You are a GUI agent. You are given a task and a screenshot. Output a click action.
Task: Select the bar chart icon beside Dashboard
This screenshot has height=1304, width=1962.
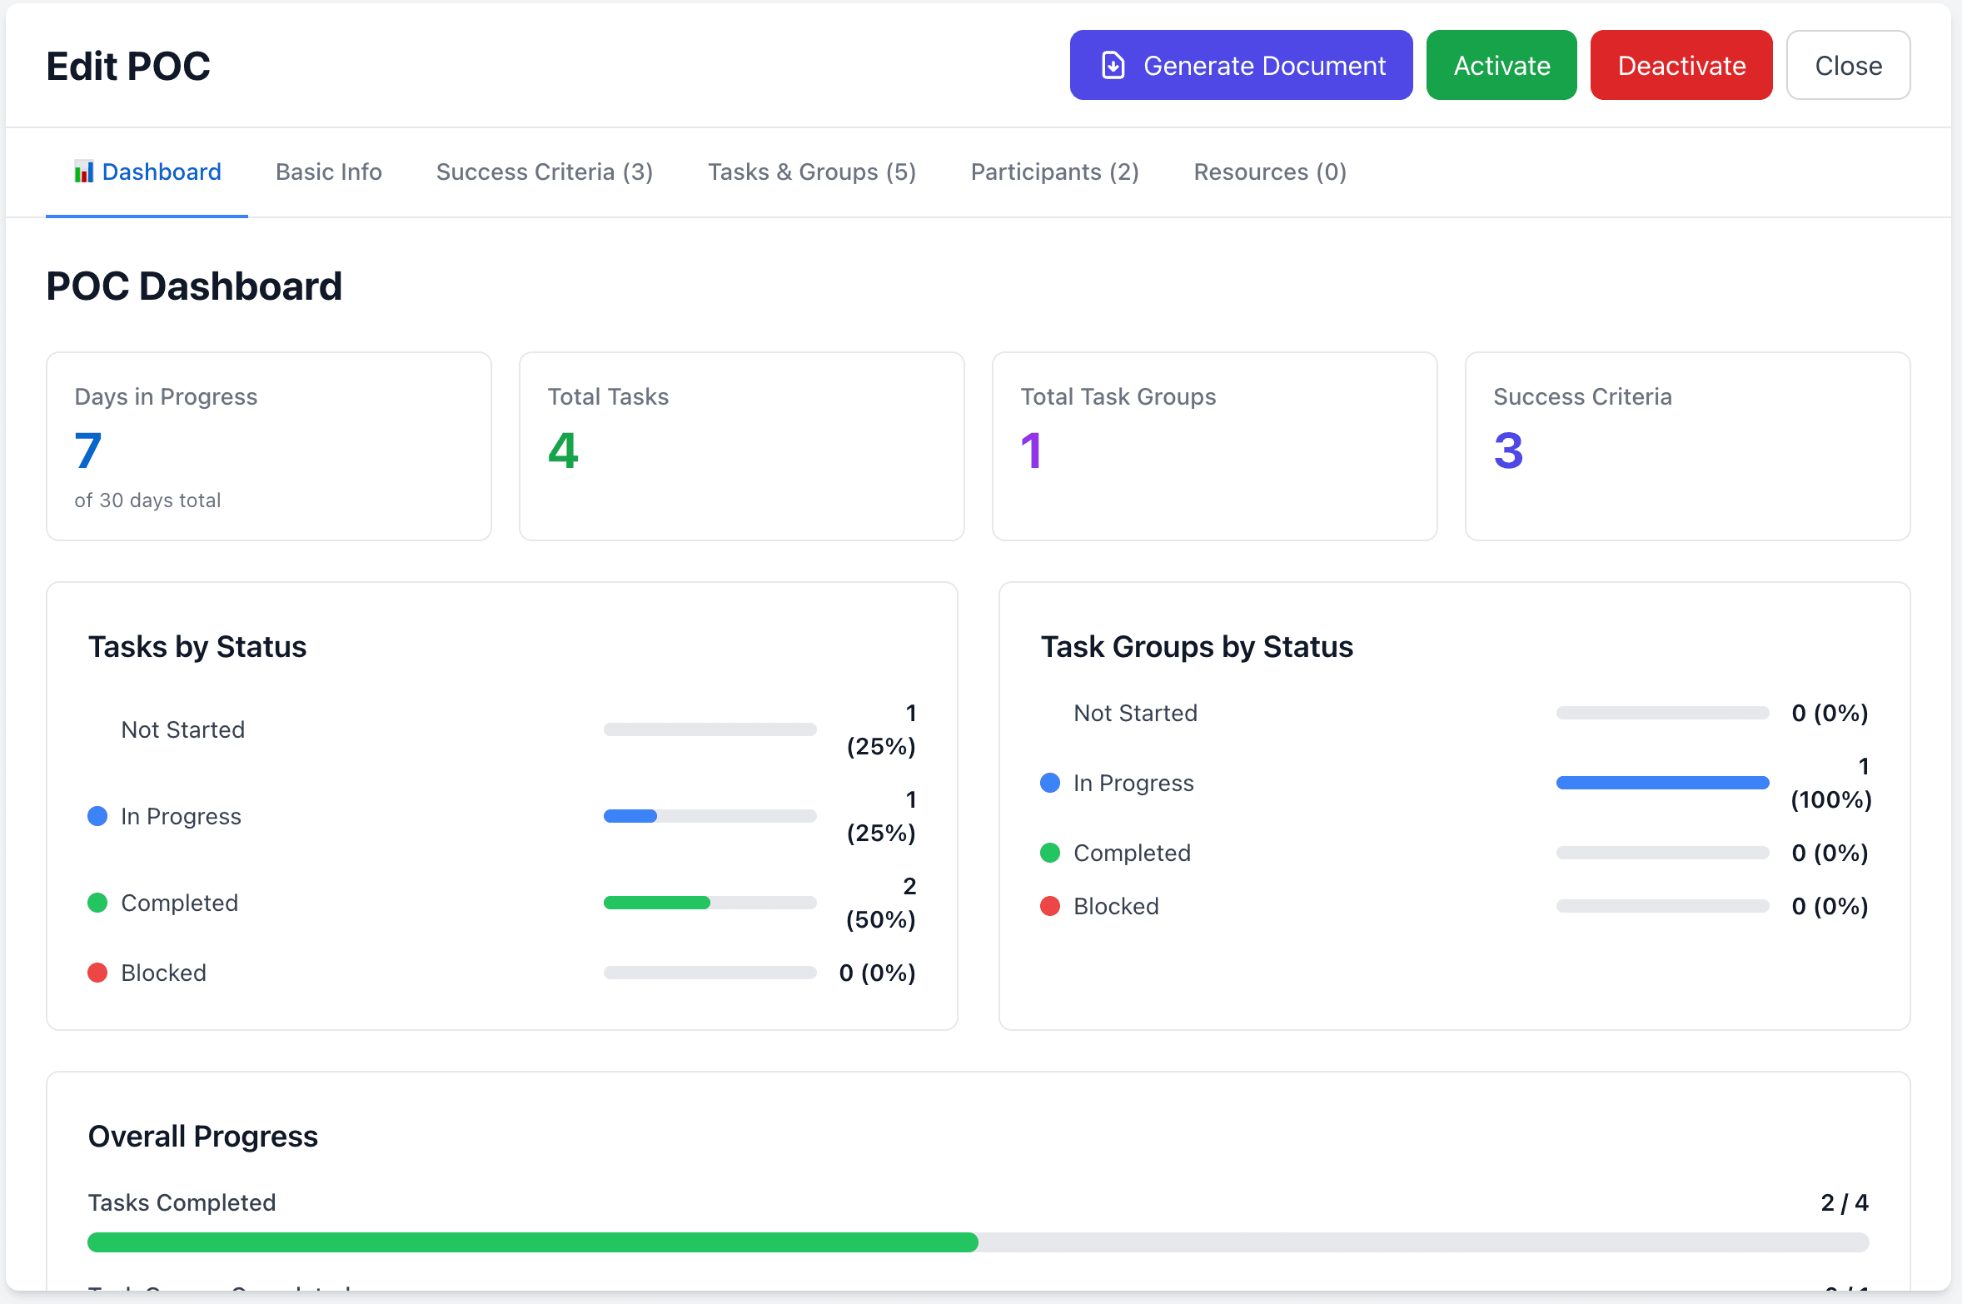pos(83,171)
